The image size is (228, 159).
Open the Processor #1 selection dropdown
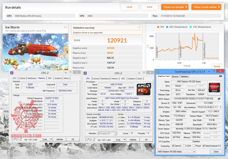coord(107,133)
